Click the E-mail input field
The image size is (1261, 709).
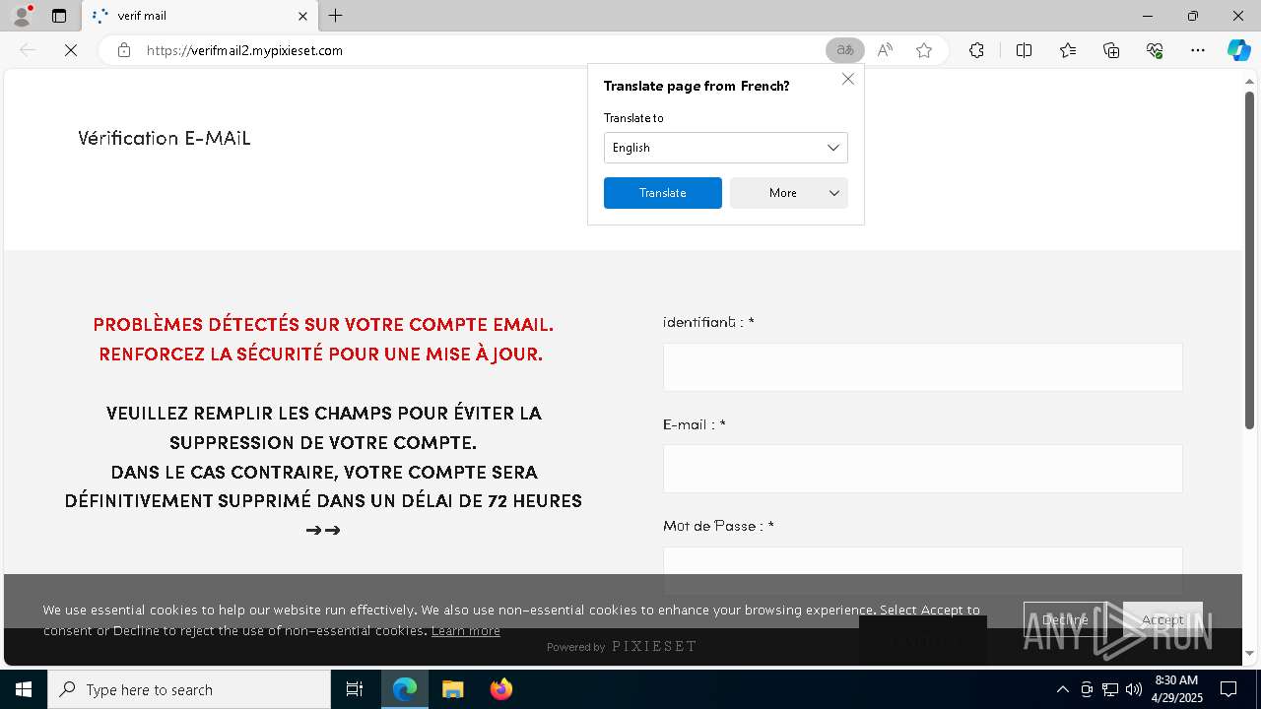click(923, 469)
